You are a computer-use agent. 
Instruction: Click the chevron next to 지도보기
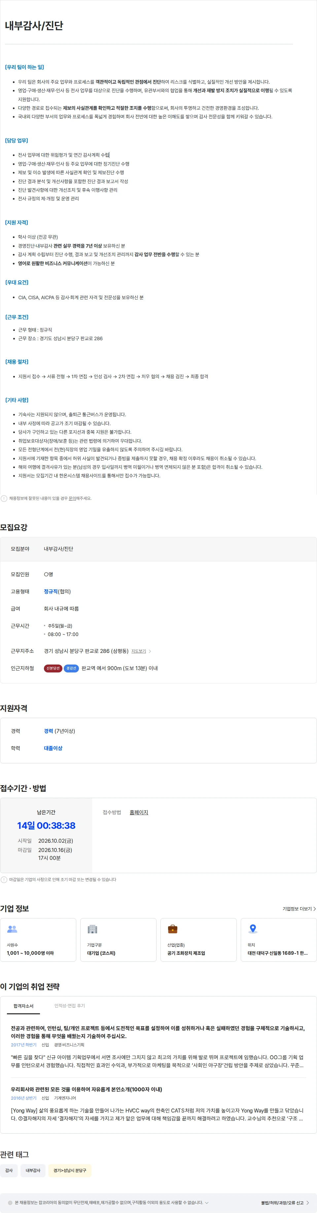coord(150,651)
